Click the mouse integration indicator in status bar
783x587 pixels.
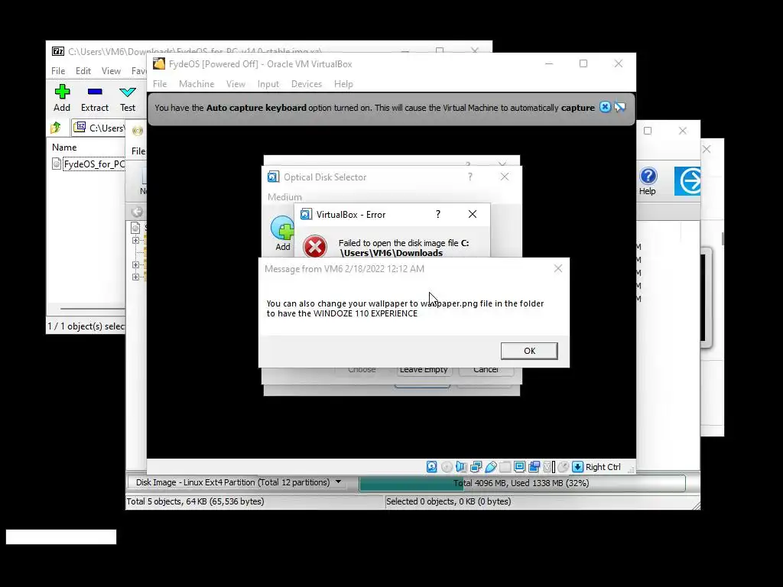564,467
